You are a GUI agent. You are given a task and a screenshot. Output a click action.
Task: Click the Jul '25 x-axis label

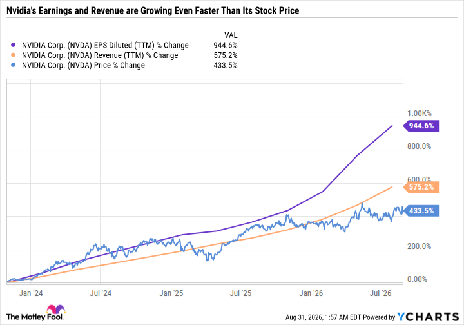[x=240, y=293]
